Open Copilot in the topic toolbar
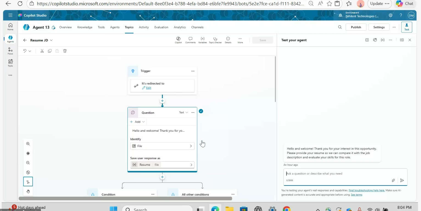 click(178, 40)
